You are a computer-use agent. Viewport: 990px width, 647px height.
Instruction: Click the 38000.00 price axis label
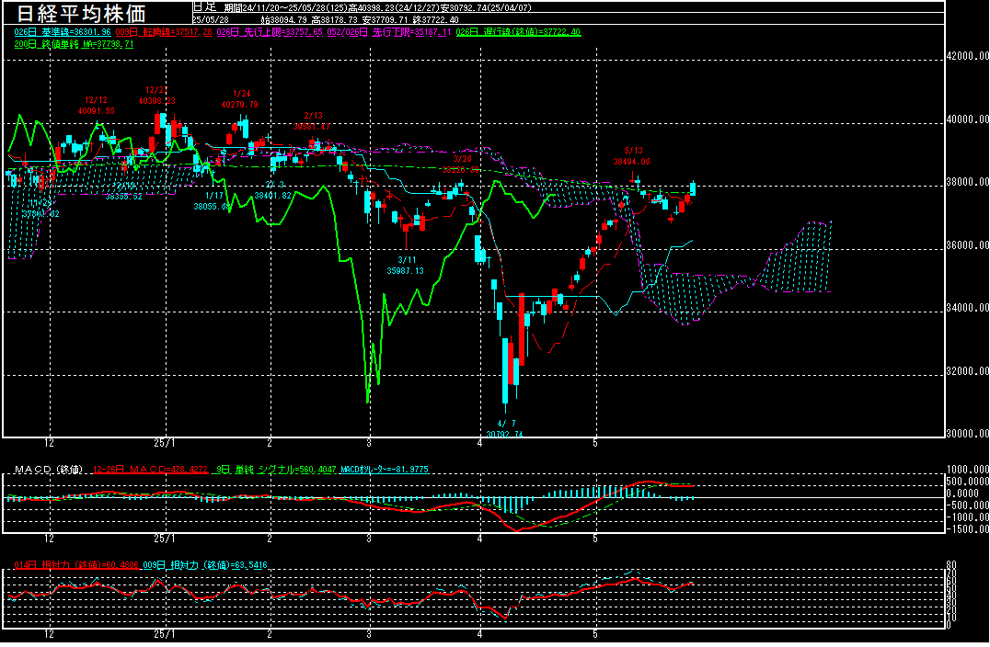pyautogui.click(x=968, y=182)
